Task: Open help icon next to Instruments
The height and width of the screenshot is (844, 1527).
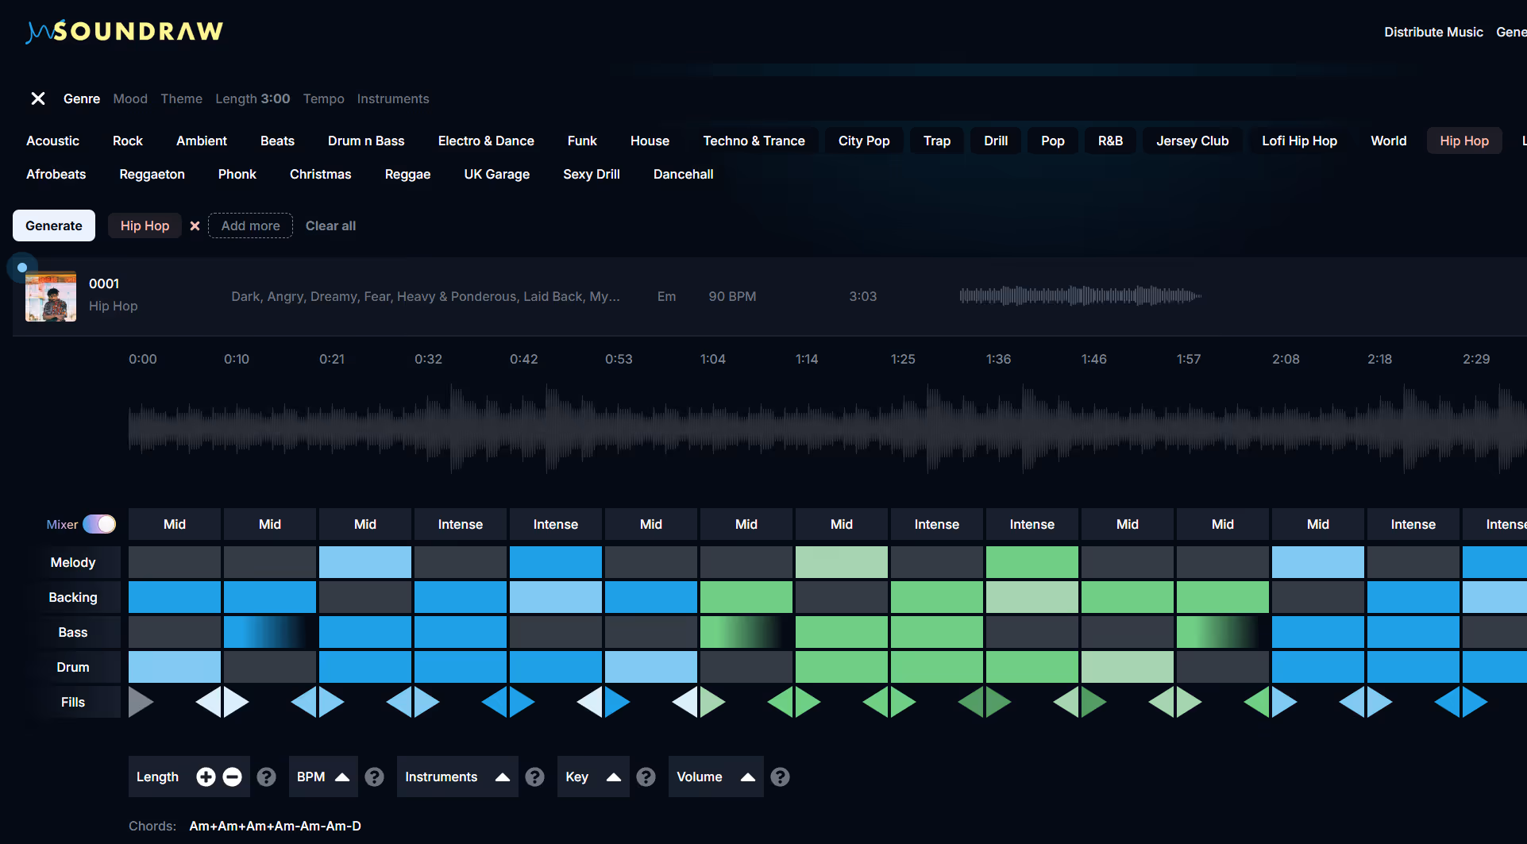Action: 535,777
